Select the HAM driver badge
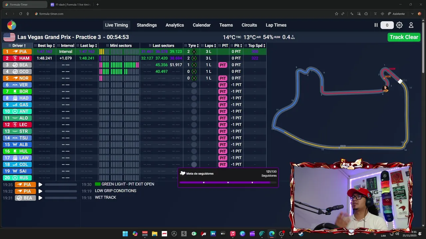 [17, 58]
